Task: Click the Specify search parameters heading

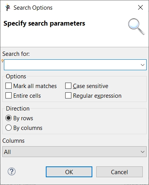Action: (44, 24)
